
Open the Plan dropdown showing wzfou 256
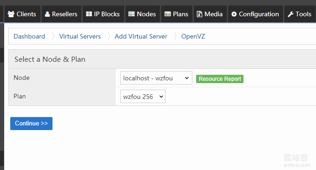coord(143,97)
